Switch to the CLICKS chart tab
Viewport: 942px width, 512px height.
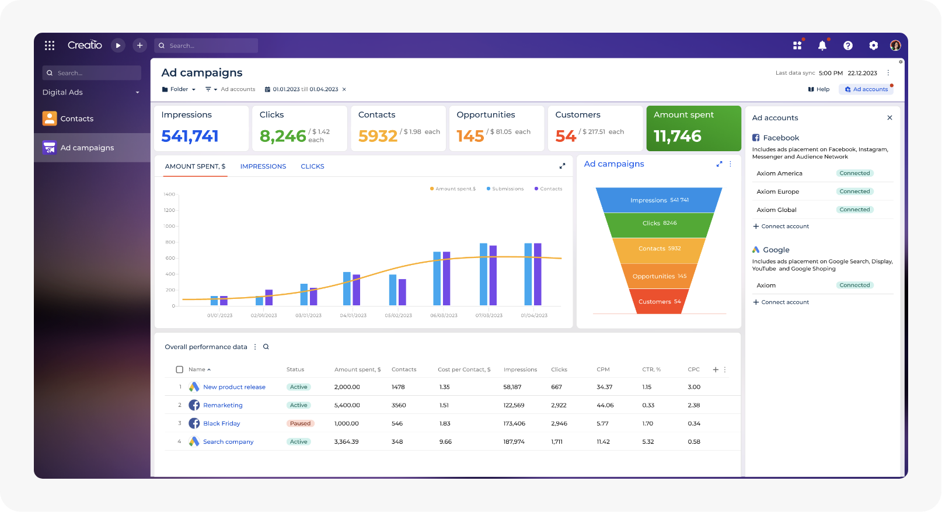point(312,166)
